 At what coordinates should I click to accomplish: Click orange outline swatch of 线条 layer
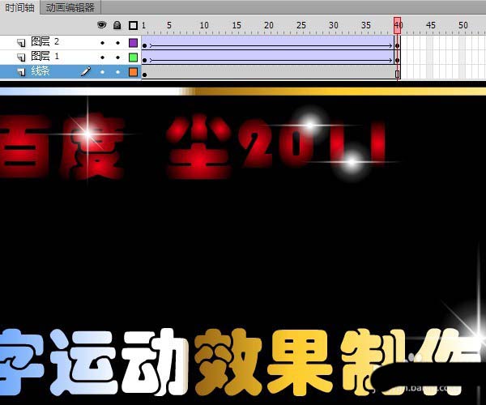click(134, 72)
